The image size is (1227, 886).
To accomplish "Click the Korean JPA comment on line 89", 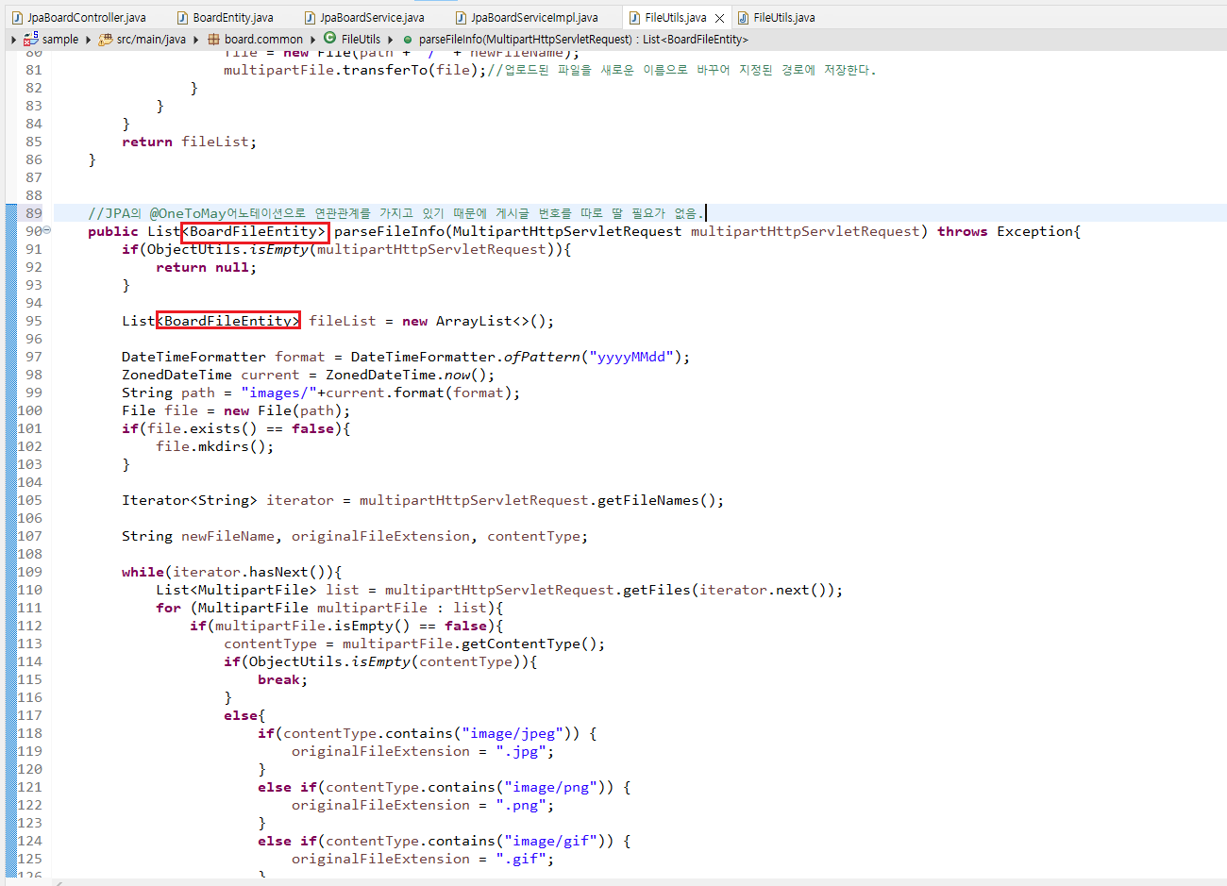I will (x=396, y=213).
